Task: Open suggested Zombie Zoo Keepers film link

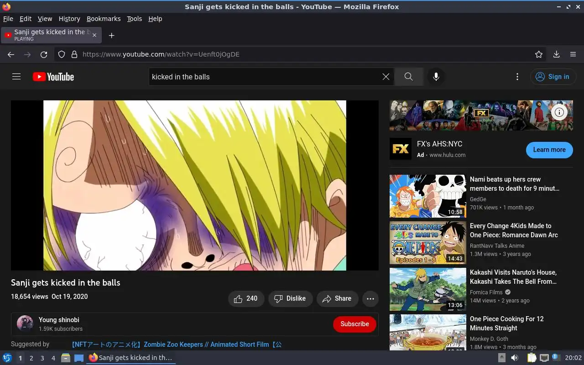Action: (x=176, y=344)
